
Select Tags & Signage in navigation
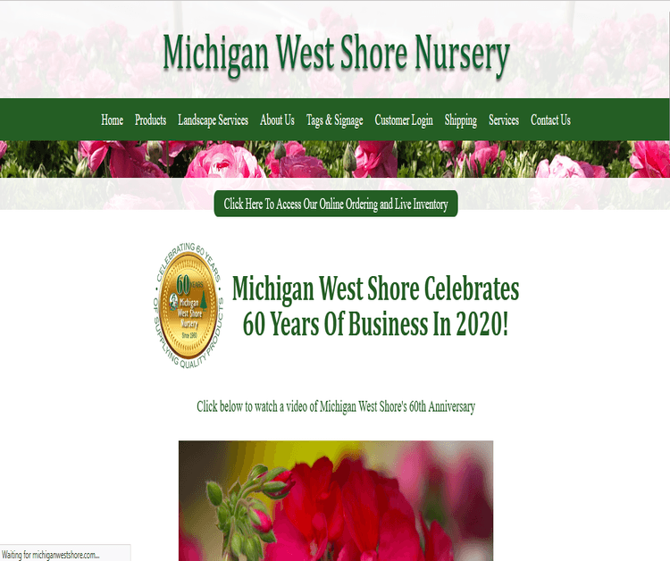[335, 121]
